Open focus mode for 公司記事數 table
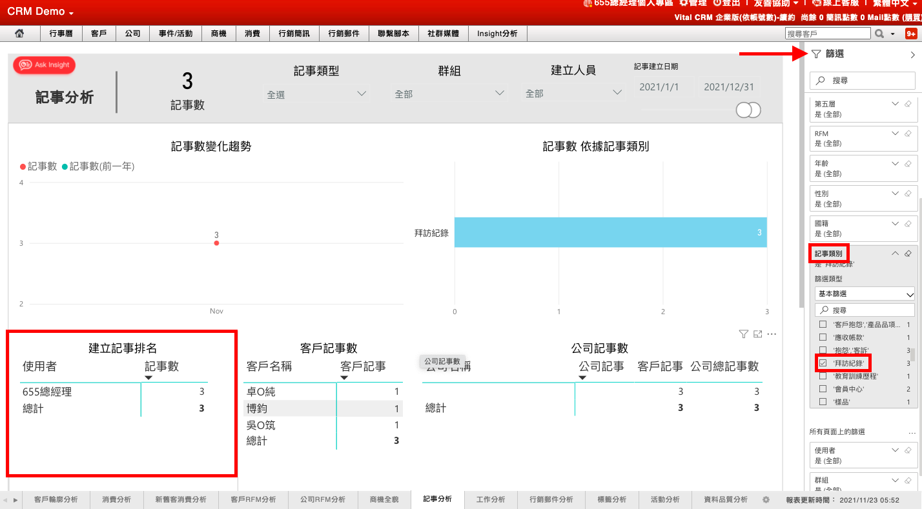 click(758, 334)
